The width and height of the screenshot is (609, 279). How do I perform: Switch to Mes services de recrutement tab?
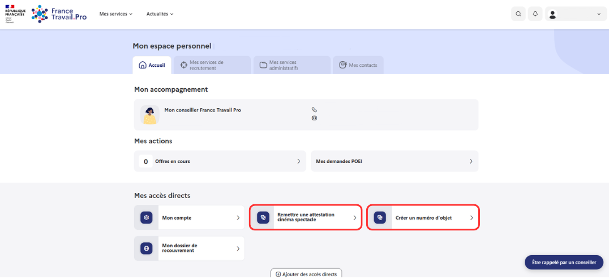tap(212, 65)
